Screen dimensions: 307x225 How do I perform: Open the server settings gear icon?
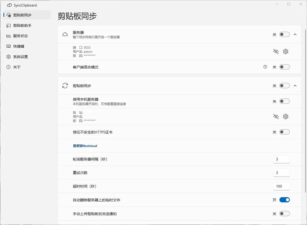[x=286, y=52]
